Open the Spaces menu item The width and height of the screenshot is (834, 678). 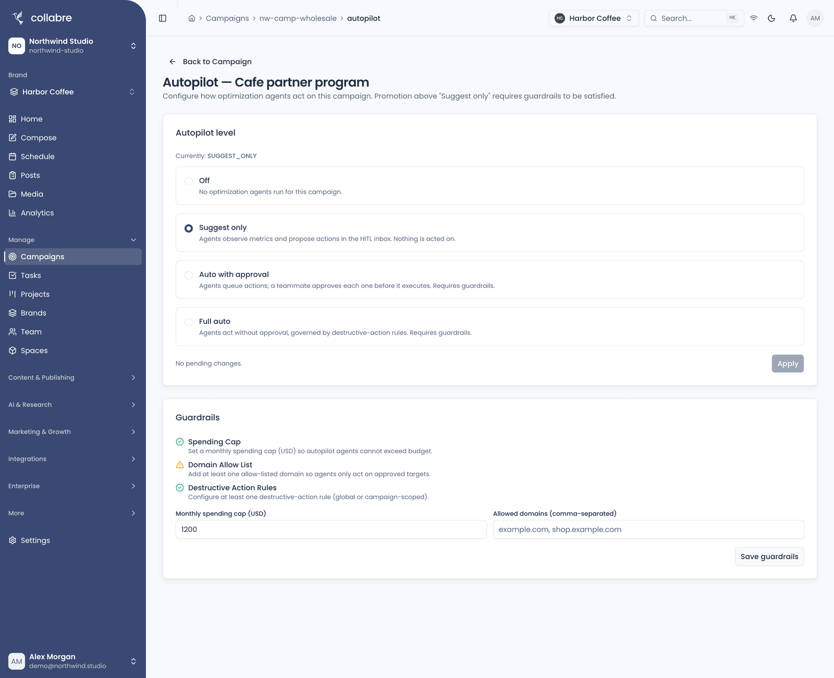[x=73, y=350]
